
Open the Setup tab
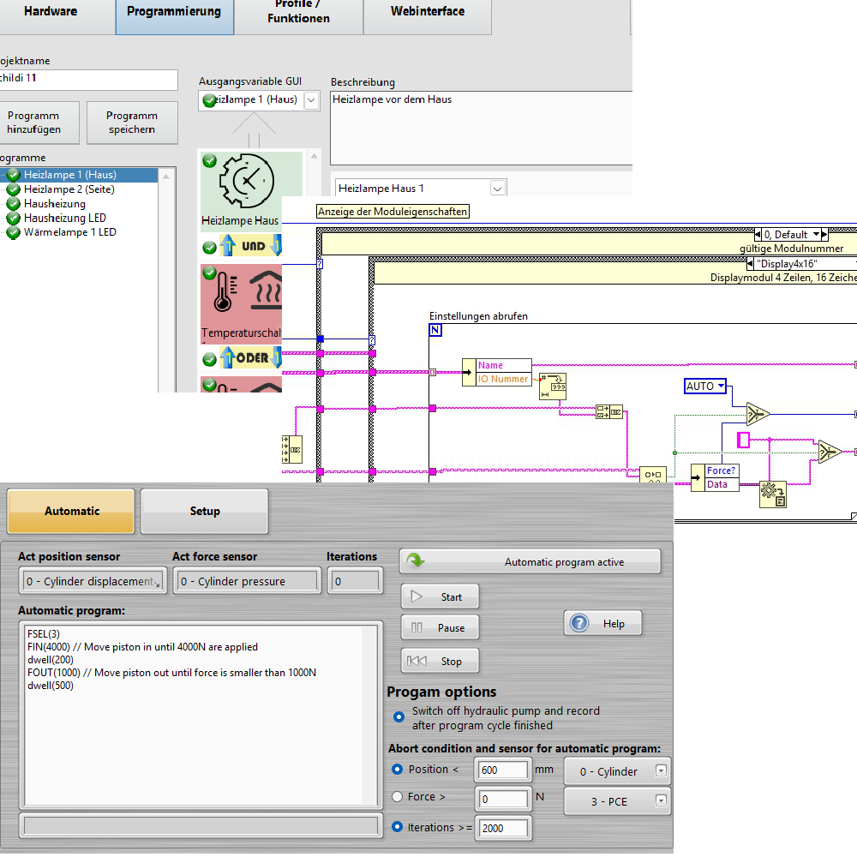point(204,512)
